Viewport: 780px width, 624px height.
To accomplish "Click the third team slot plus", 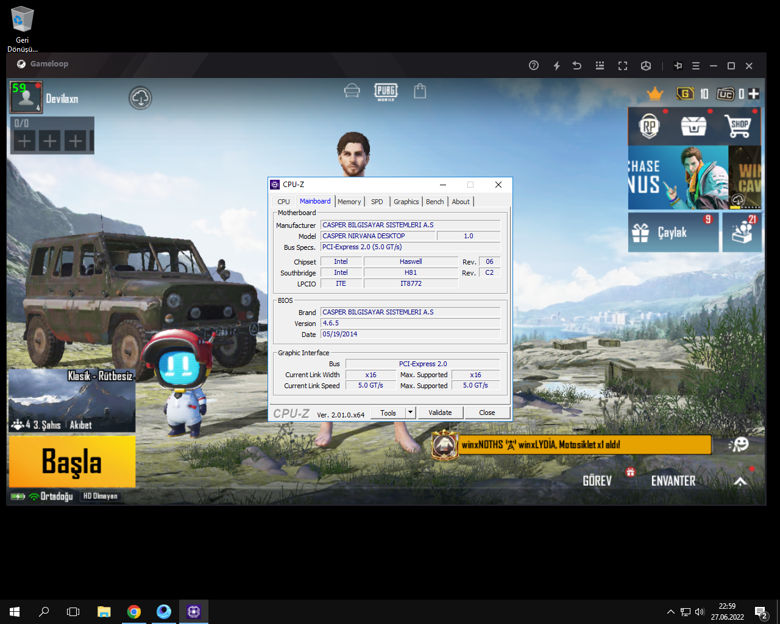I will coord(76,141).
